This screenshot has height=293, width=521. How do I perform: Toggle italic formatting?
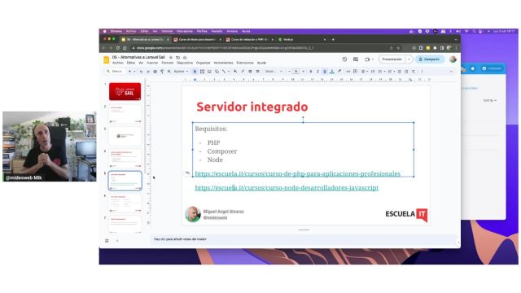317,72
